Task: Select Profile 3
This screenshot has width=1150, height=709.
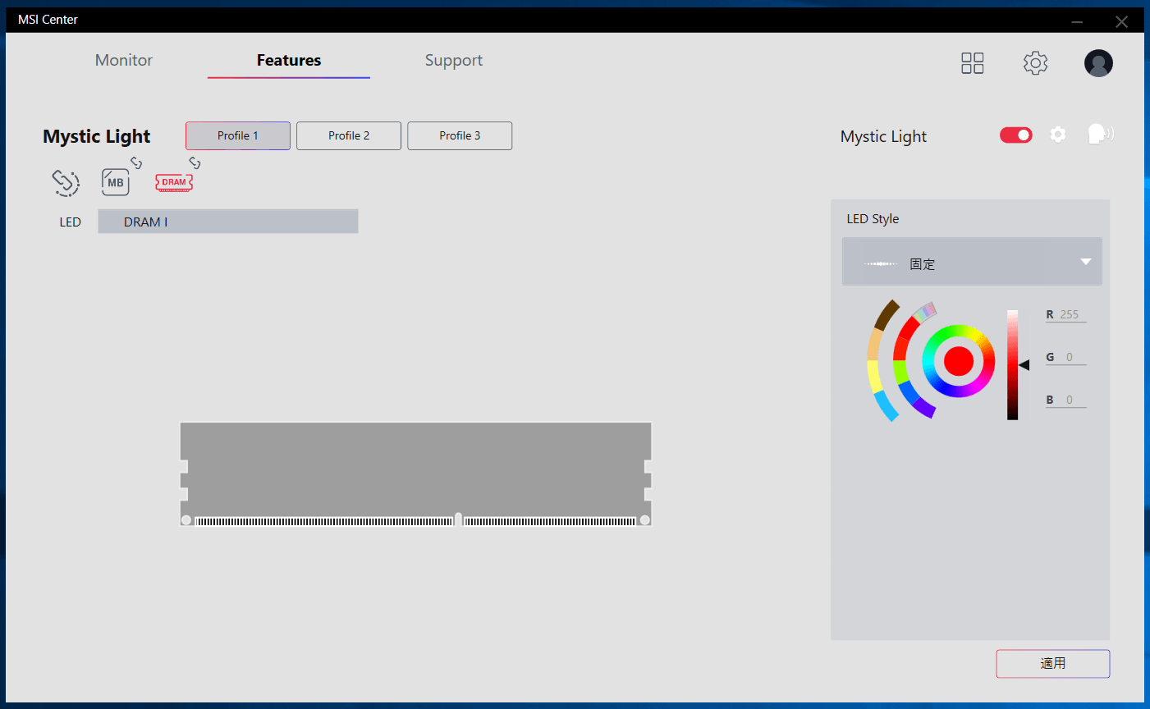Action: tap(460, 135)
